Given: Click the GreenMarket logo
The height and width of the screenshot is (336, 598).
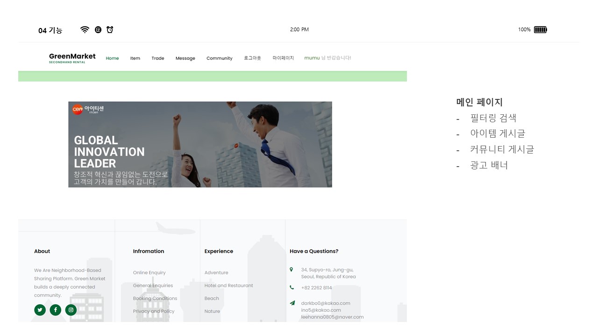Looking at the screenshot, I should coord(72,57).
